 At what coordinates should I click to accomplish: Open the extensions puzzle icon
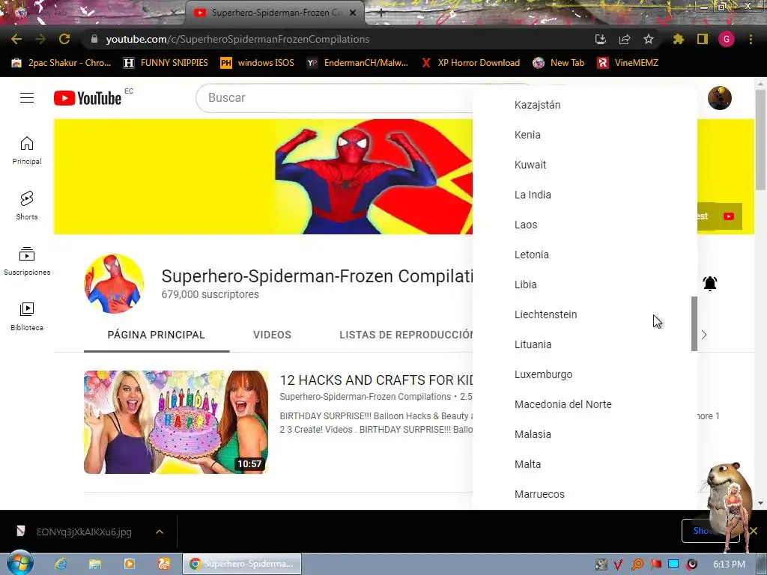point(678,39)
